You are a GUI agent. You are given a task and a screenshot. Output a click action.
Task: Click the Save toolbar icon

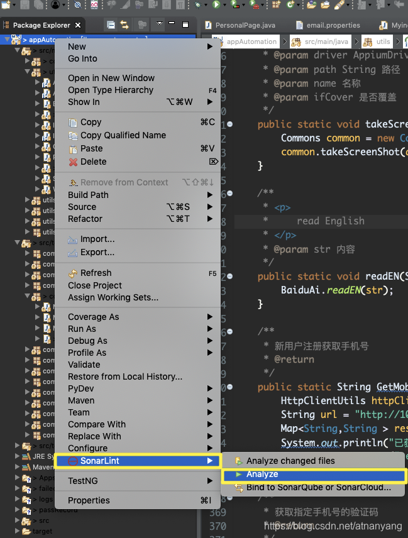pos(25,4)
